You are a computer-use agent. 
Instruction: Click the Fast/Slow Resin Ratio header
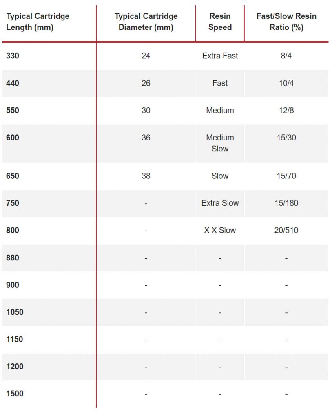tap(286, 22)
